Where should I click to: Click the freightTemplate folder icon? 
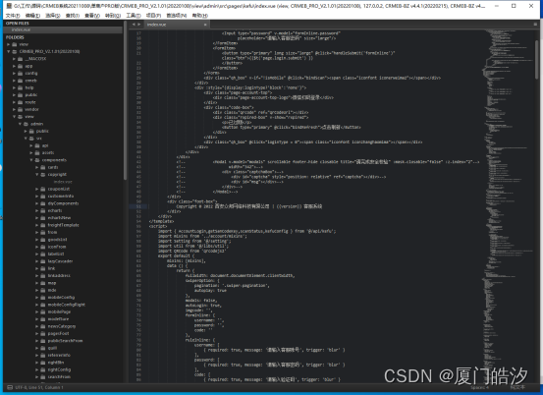(43, 225)
